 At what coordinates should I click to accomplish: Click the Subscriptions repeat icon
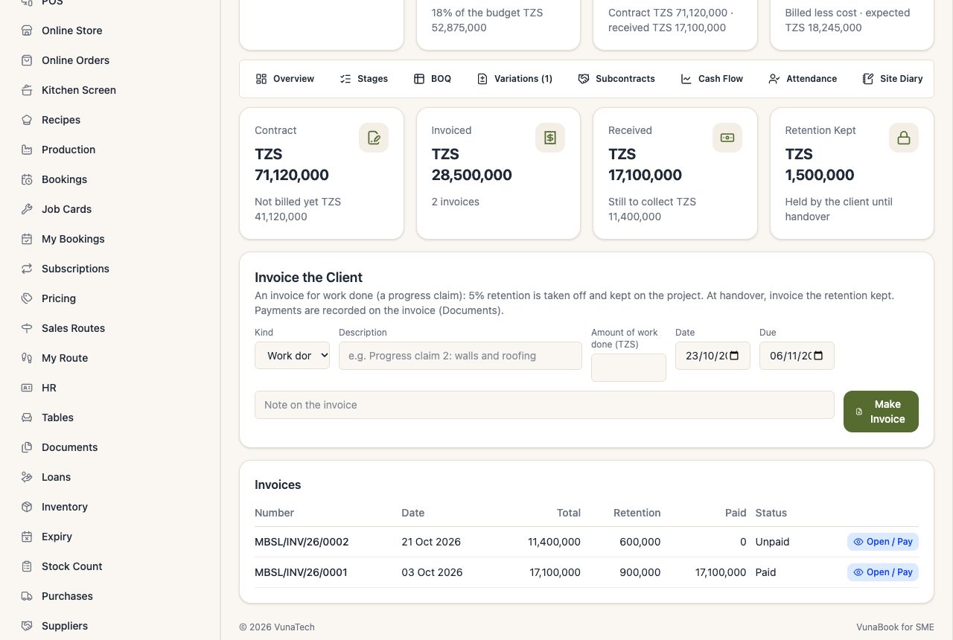(27, 269)
